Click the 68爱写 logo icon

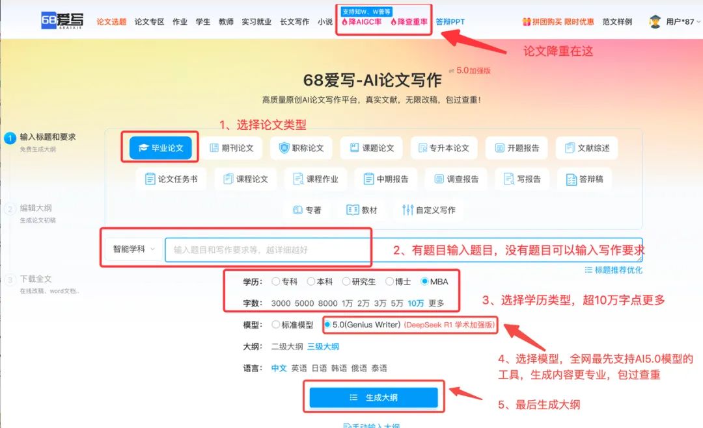62,21
